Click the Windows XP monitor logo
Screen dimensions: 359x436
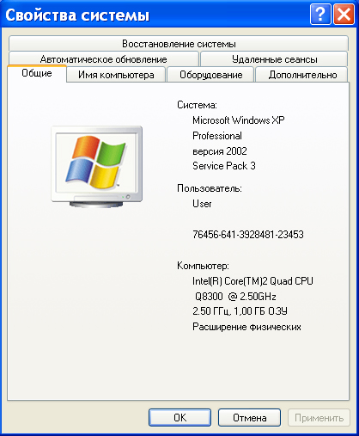97,167
